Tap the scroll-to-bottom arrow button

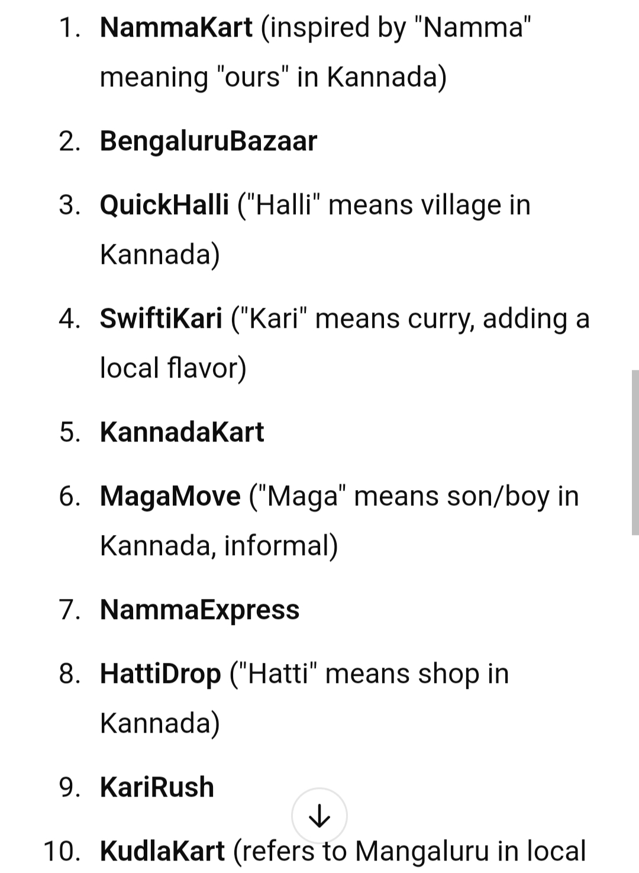pos(319,816)
